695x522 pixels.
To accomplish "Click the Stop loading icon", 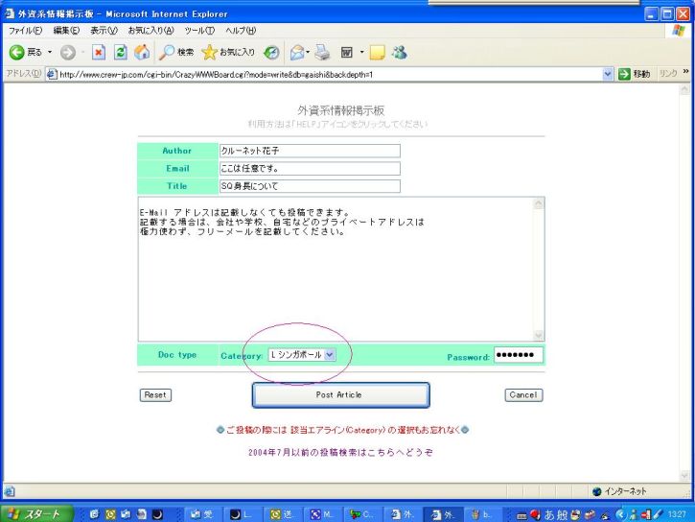I will point(99,52).
